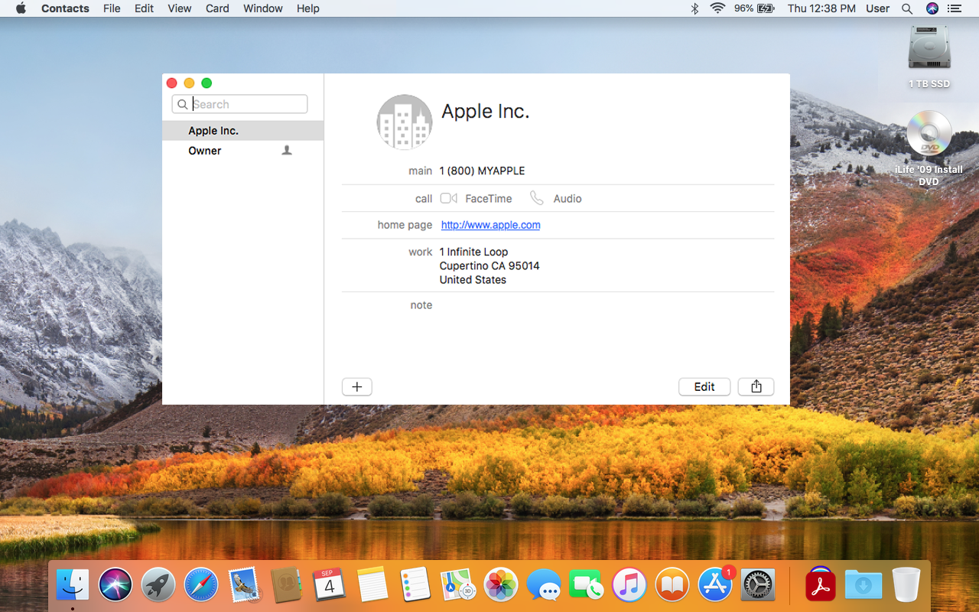979x612 pixels.
Task: Click the Siri menu bar icon
Action: point(932,8)
